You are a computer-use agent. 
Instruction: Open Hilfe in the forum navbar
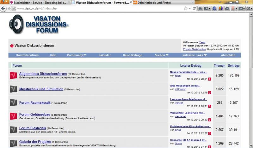coord(53,55)
